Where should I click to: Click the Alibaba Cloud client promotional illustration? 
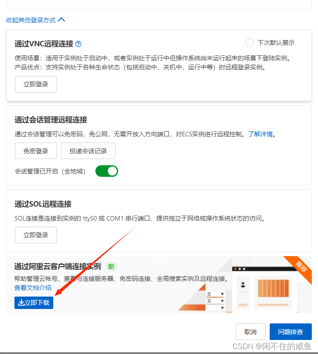[x=245, y=285]
